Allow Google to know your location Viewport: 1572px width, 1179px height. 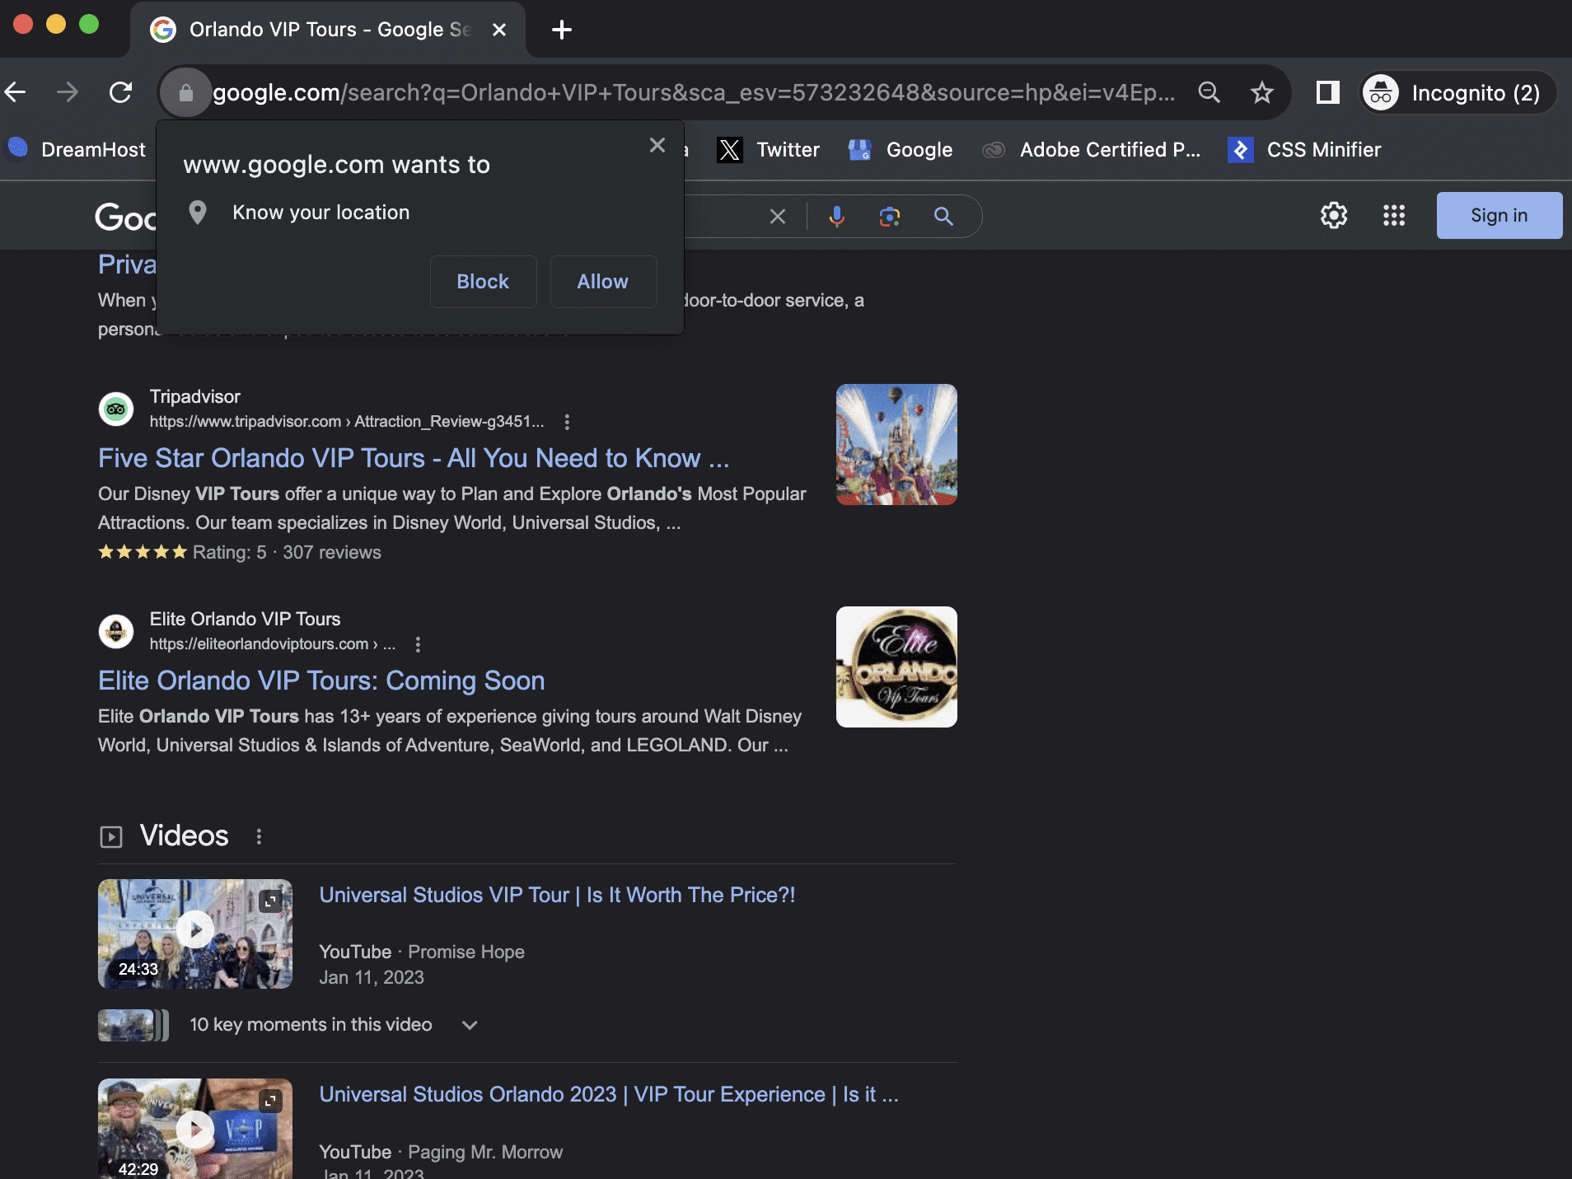click(602, 282)
